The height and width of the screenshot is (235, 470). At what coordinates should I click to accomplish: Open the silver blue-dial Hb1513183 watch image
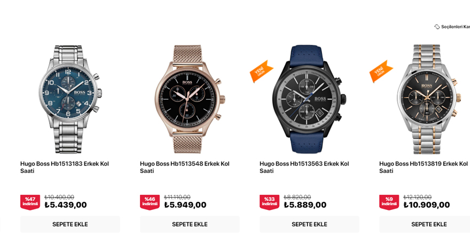click(70, 99)
